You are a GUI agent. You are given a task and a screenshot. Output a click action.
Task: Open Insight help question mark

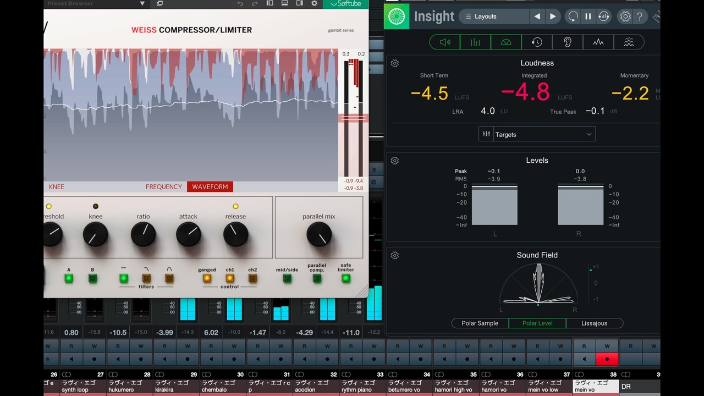[x=640, y=16]
